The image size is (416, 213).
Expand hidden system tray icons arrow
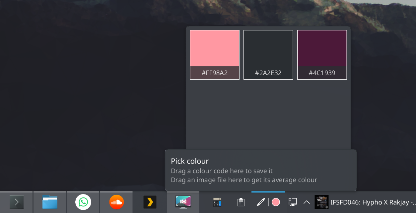(x=307, y=202)
